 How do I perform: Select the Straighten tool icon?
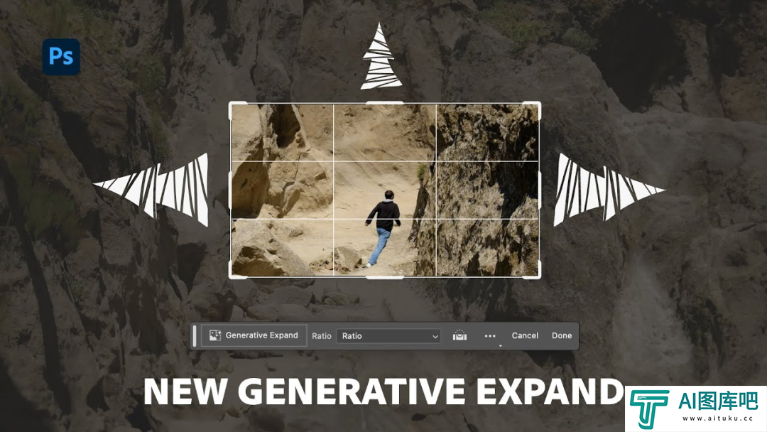459,335
